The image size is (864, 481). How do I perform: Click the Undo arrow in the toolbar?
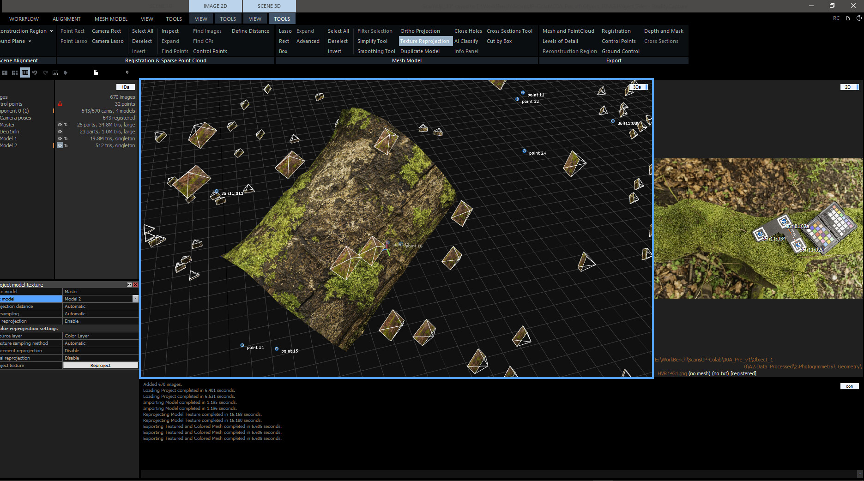click(36, 72)
